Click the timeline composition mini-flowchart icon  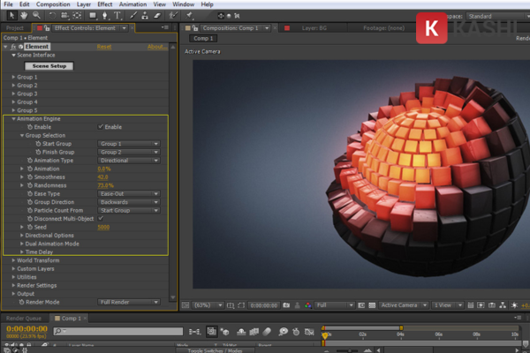click(x=194, y=332)
